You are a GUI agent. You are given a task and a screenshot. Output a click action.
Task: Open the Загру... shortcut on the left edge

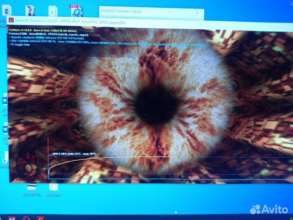(5, 159)
